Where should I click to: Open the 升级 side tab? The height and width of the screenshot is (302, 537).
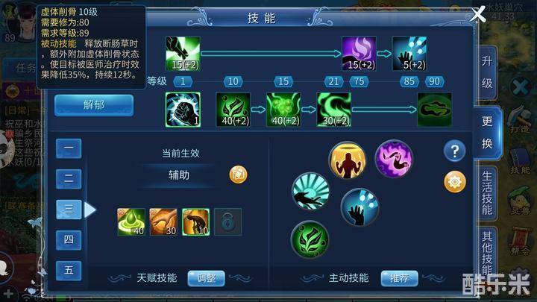[487, 72]
